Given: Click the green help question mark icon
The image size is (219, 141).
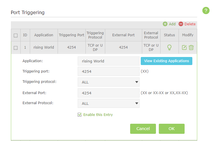Looking at the screenshot, I should pos(206,11).
